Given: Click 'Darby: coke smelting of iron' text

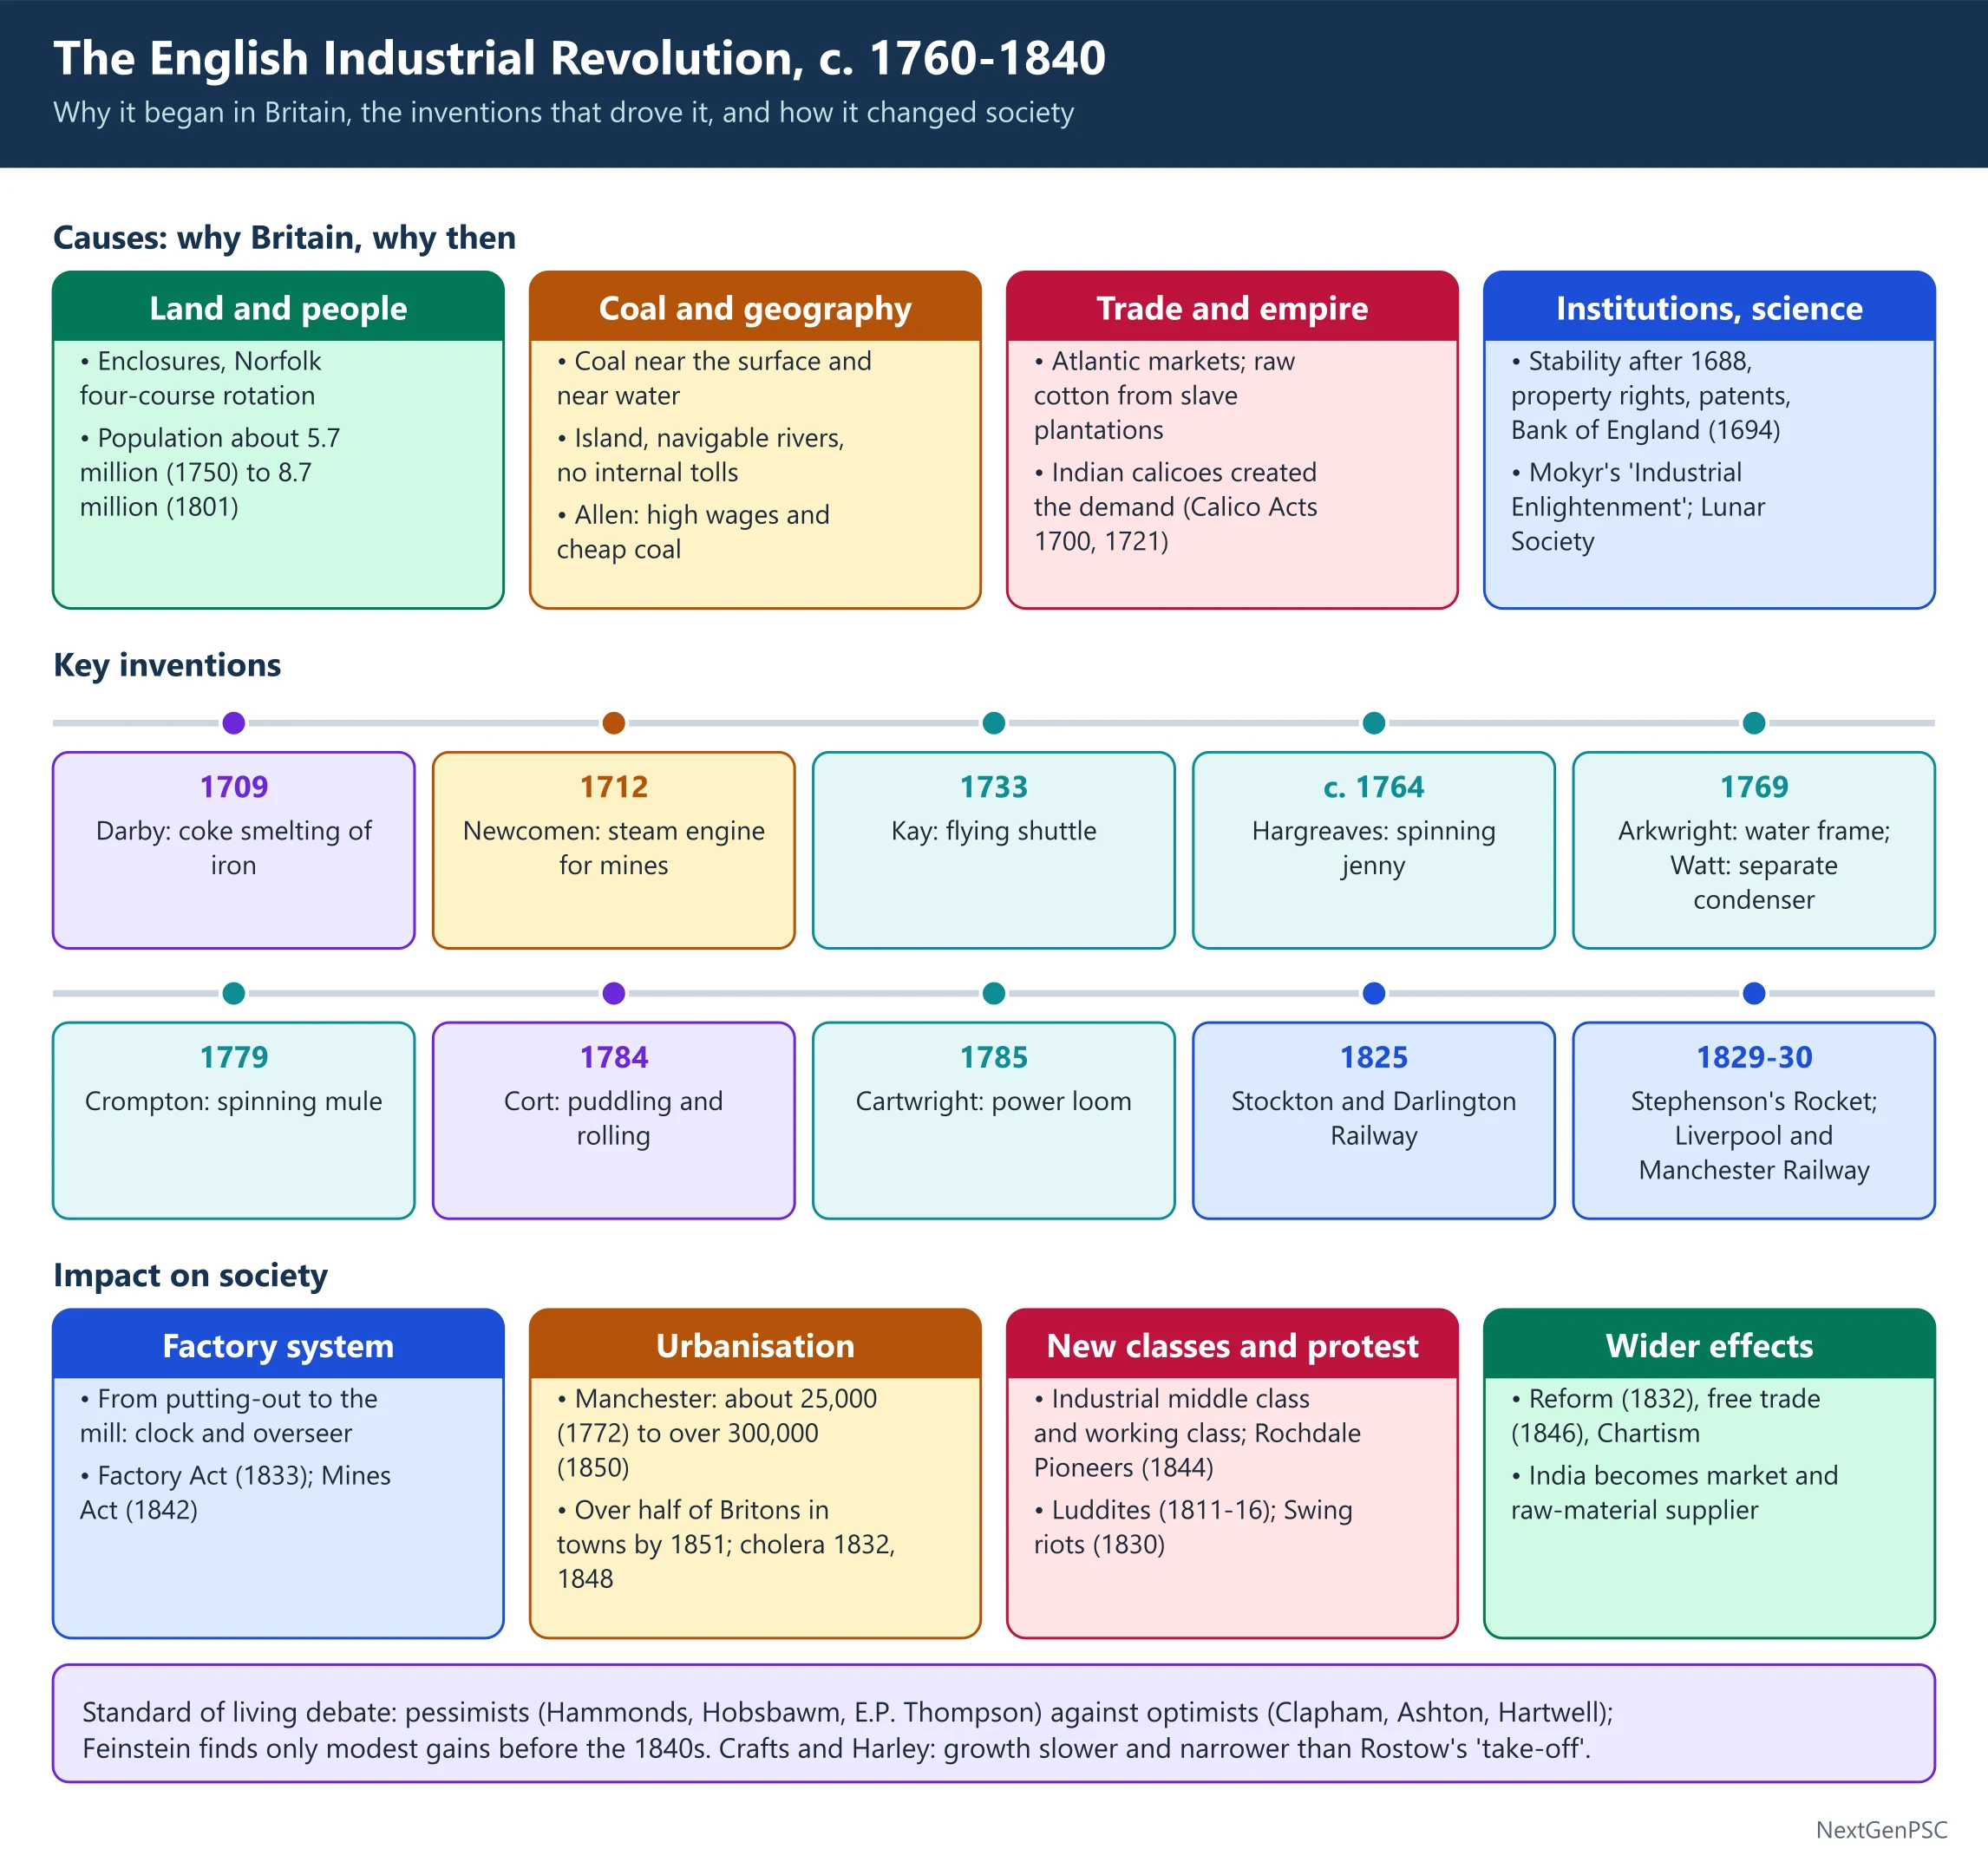Looking at the screenshot, I should pyautogui.click(x=233, y=848).
